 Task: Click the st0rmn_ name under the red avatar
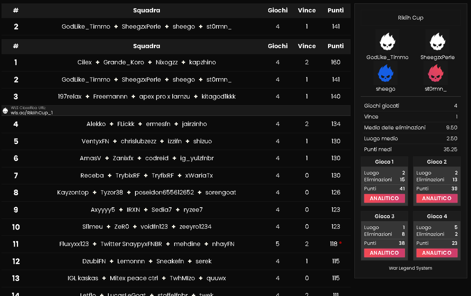pos(436,89)
